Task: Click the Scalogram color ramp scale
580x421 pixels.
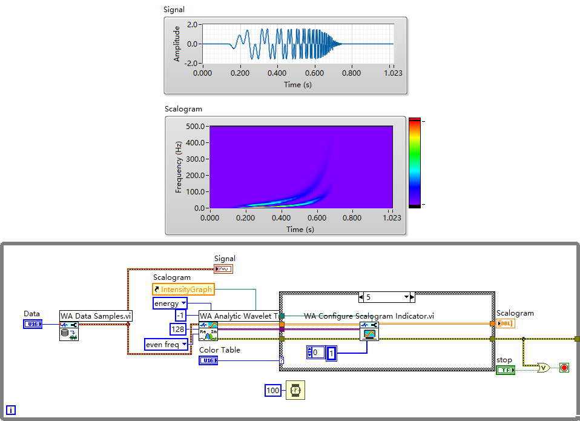Action: pos(415,163)
